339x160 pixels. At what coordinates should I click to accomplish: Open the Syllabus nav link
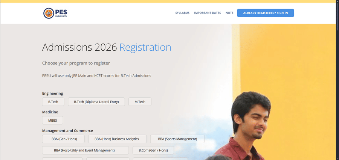click(182, 13)
